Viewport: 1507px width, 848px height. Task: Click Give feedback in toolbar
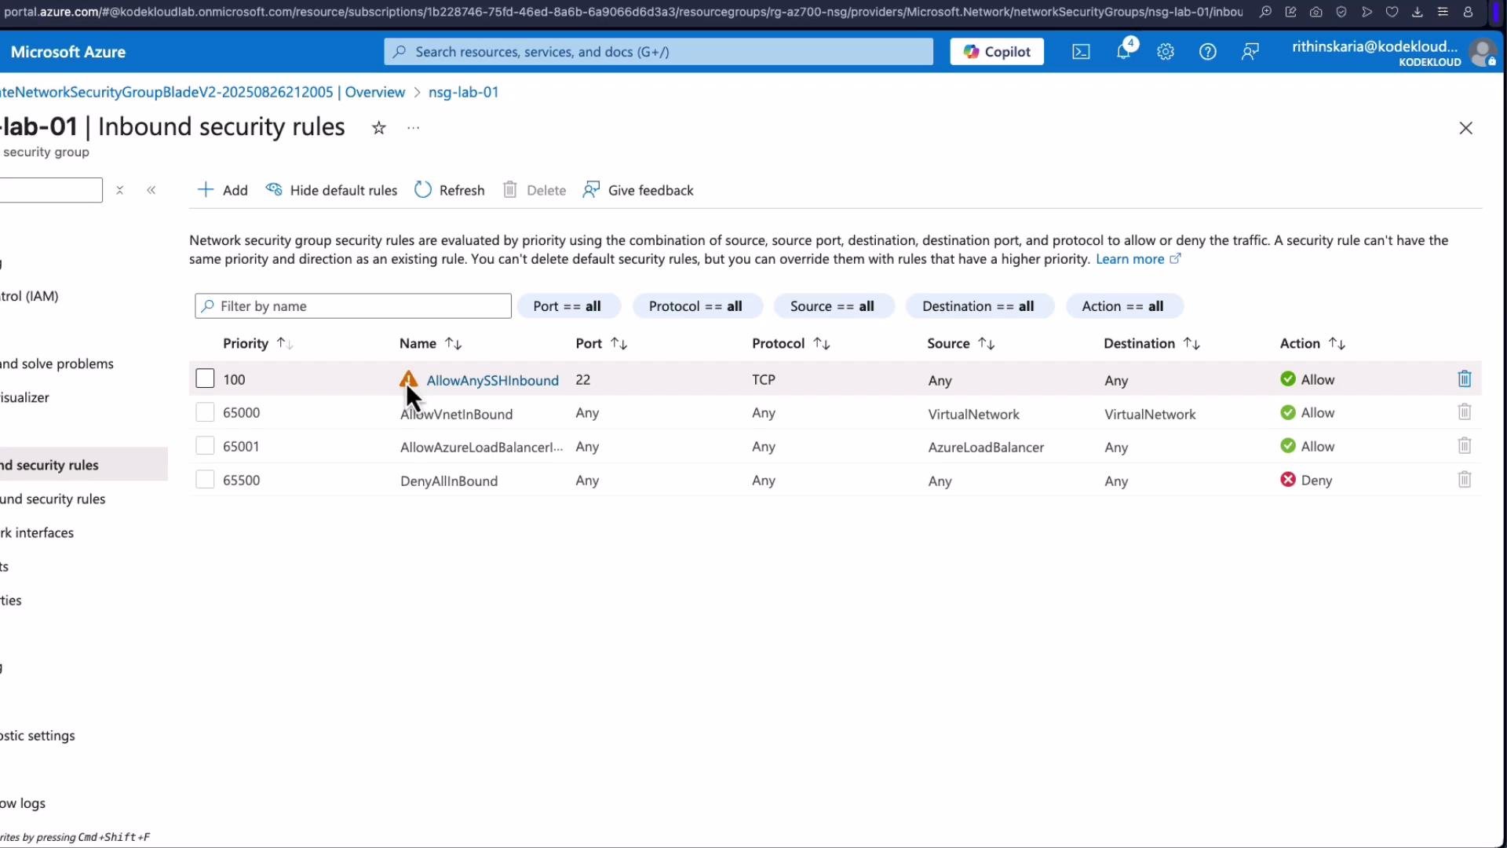click(x=638, y=190)
